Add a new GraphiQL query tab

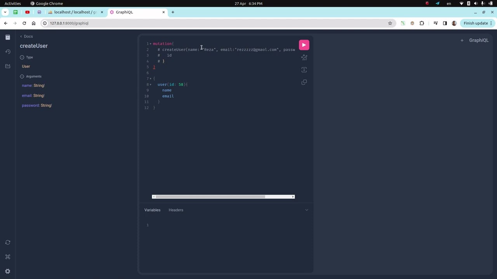(x=462, y=40)
